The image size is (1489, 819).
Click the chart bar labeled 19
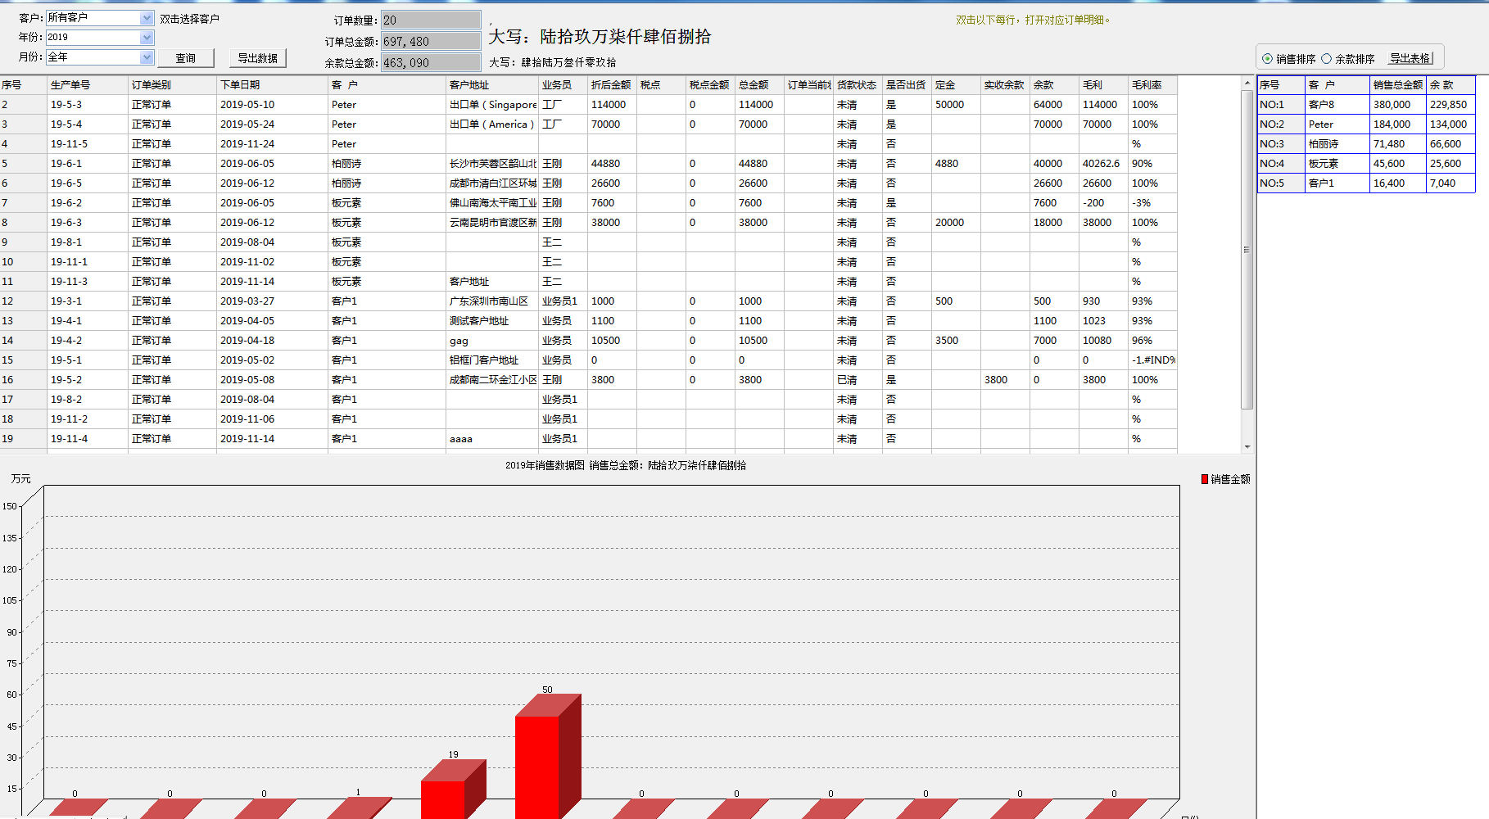tap(454, 790)
